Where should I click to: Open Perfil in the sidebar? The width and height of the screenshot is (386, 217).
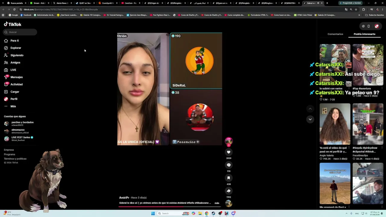pyautogui.click(x=11, y=99)
